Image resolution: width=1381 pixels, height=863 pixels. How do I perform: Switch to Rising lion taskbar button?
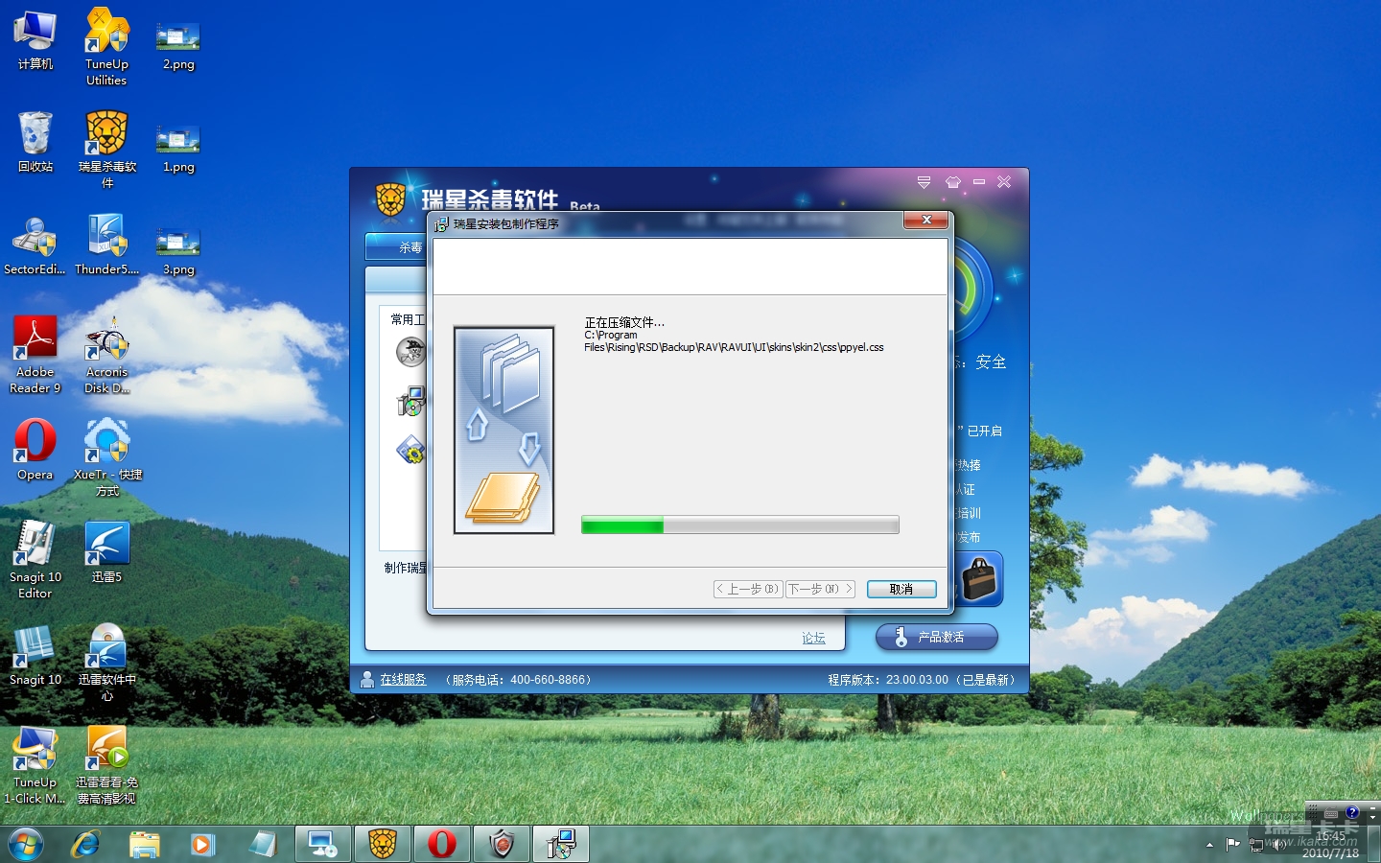pyautogui.click(x=383, y=844)
